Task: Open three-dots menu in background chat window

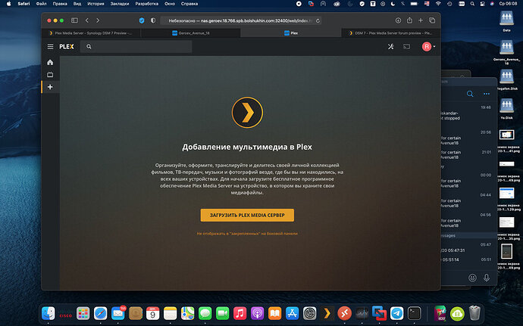Action: (487, 94)
